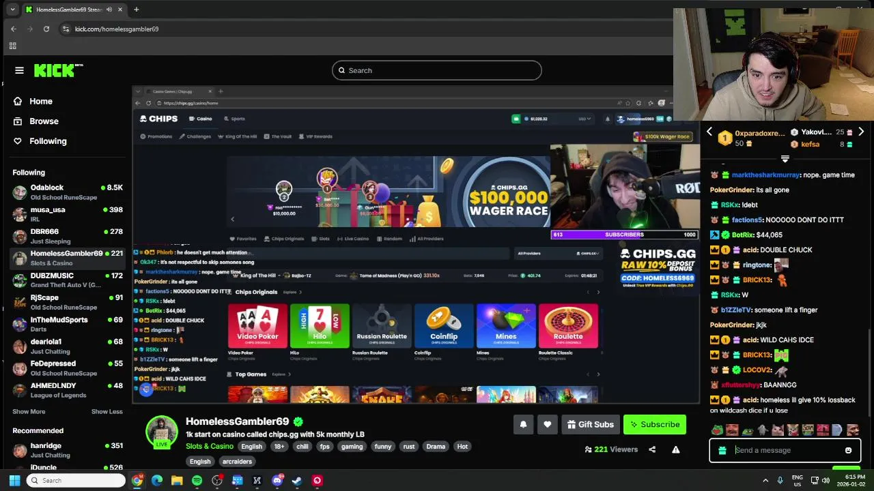874x491 pixels.
Task: Show next gift leaderboard page
Action: pyautogui.click(x=861, y=132)
